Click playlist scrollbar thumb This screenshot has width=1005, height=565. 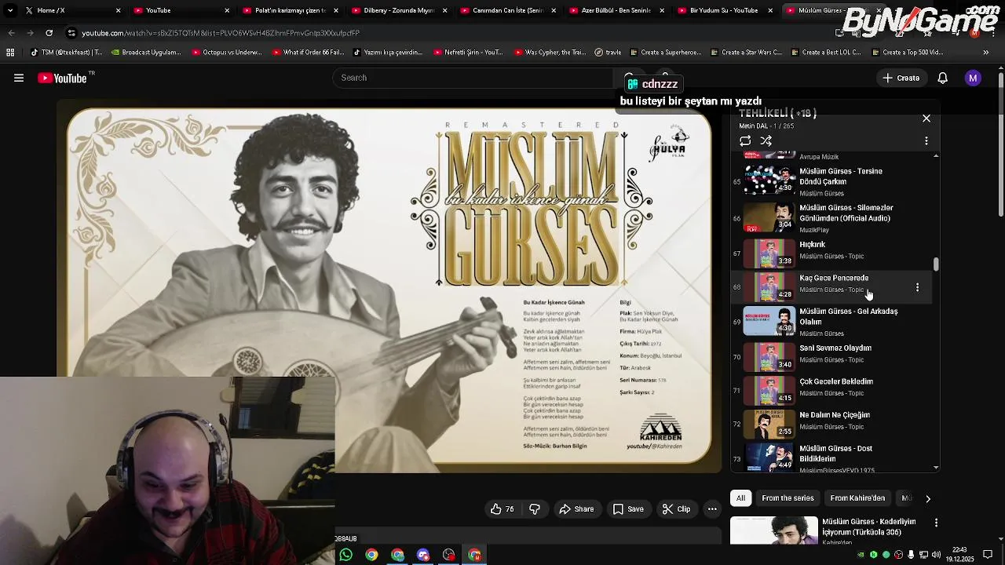936,264
